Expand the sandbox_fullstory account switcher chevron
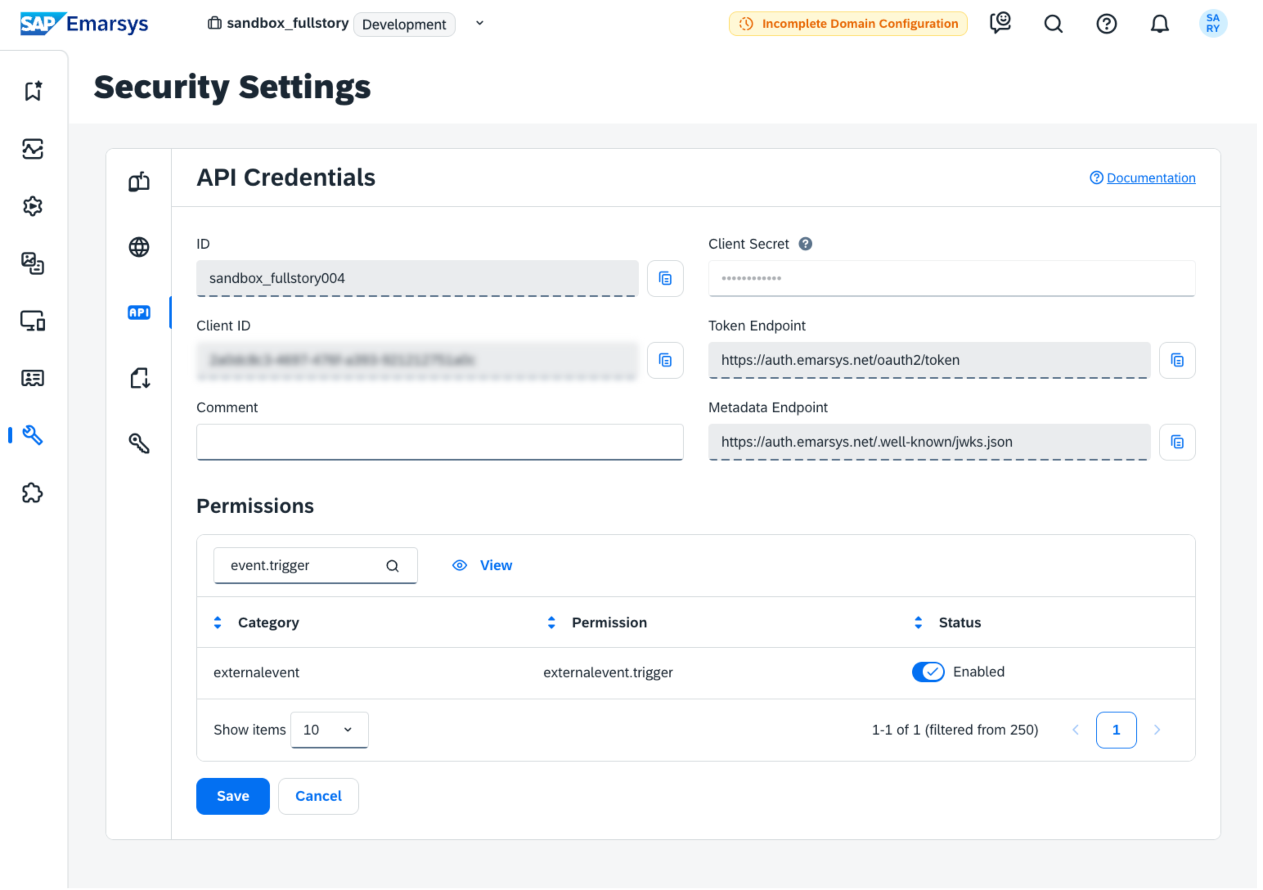The width and height of the screenshot is (1263, 890). pos(480,23)
